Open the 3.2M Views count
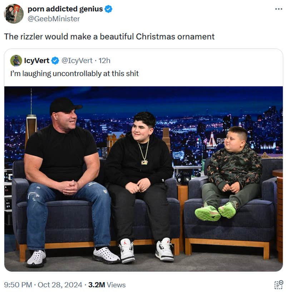The height and width of the screenshot is (294, 286). click(x=107, y=285)
